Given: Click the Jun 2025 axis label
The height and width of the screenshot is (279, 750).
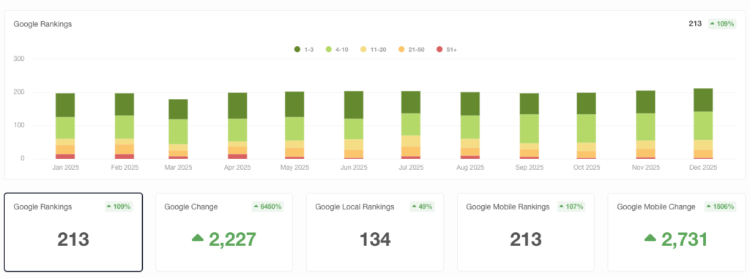Looking at the screenshot, I should (354, 168).
